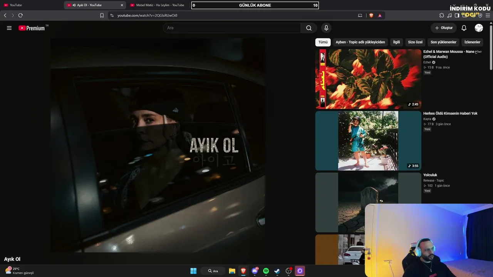Select the İzlenenler filter chip

[x=472, y=42]
